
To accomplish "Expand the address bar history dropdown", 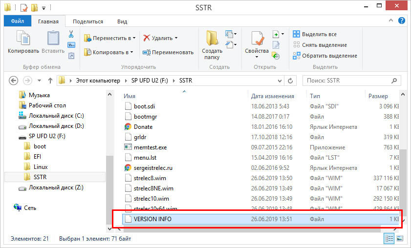I will (280, 81).
